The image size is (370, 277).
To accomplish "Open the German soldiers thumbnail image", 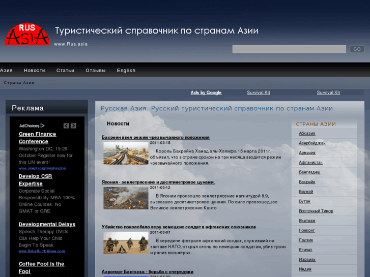I will coord(119,242).
